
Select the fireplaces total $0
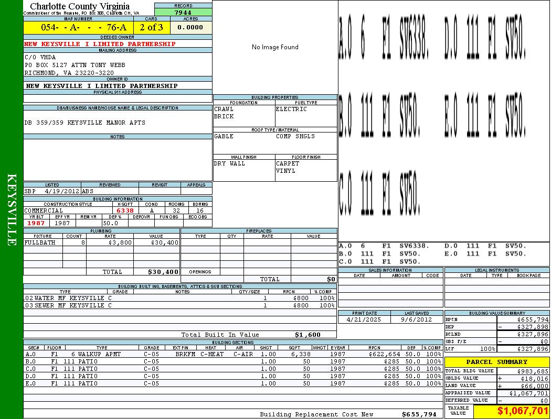point(331,280)
